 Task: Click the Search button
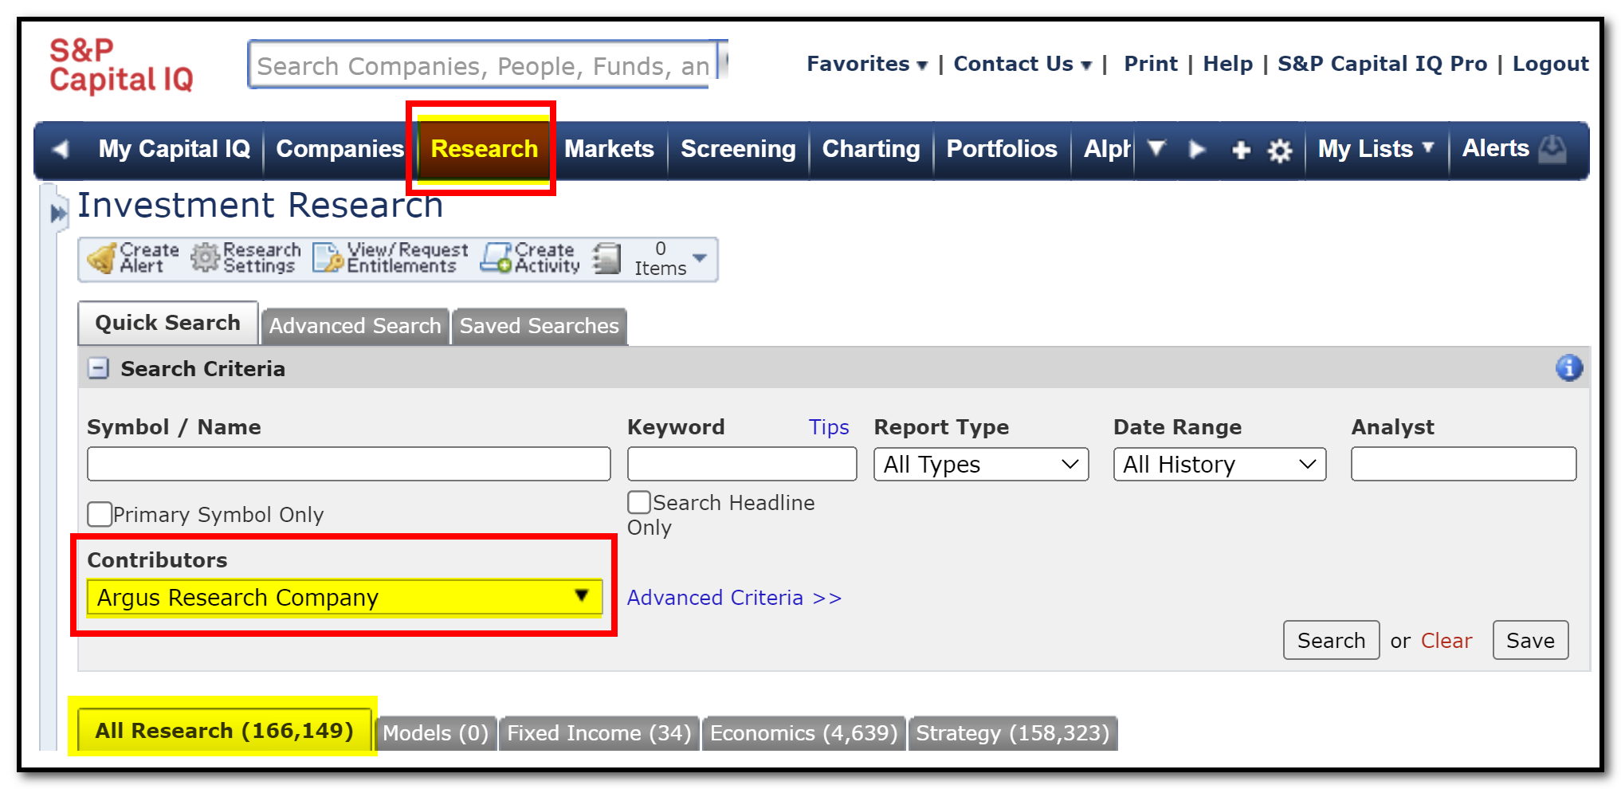1331,640
